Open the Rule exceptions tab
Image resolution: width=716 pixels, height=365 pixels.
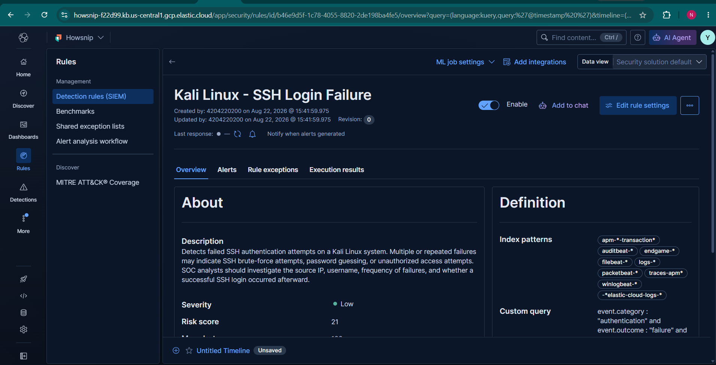[x=273, y=170]
